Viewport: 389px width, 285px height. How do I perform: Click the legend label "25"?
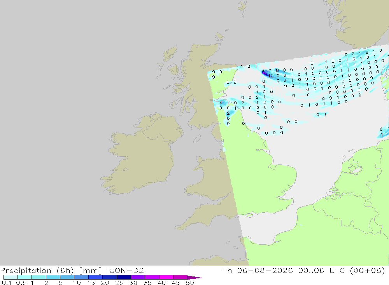coord(119,283)
